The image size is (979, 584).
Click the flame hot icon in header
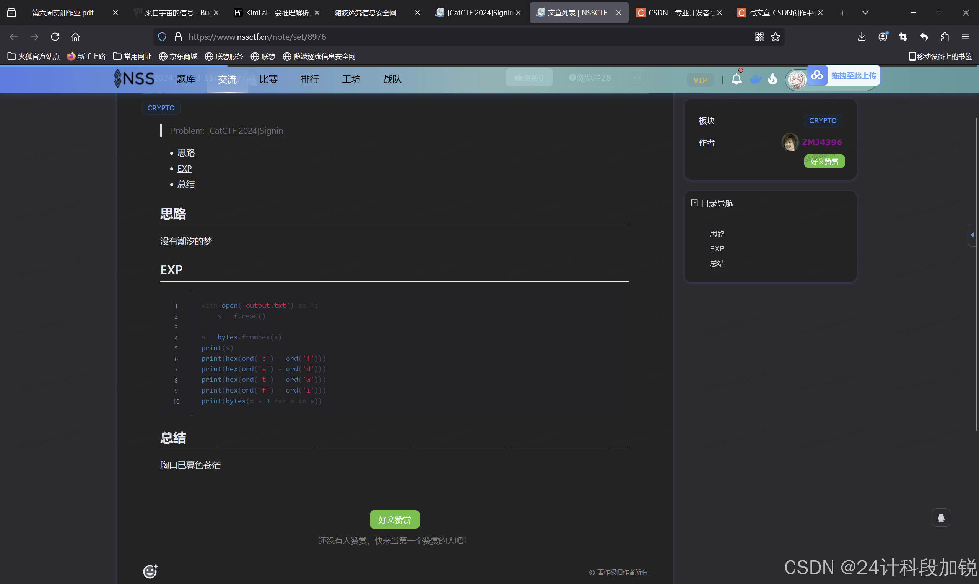pos(772,79)
